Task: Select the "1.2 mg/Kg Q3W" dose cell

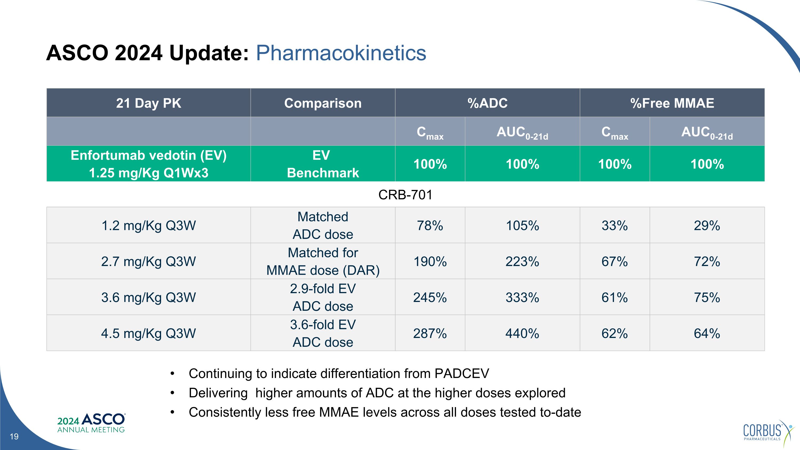Action: (x=149, y=225)
